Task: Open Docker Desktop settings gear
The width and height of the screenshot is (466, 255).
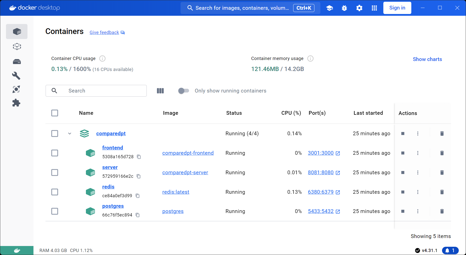Action: pos(359,8)
